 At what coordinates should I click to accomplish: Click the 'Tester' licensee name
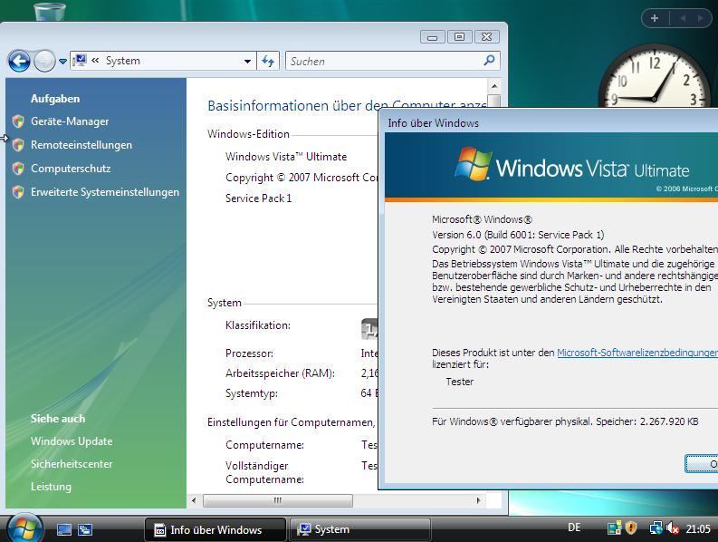tap(460, 382)
